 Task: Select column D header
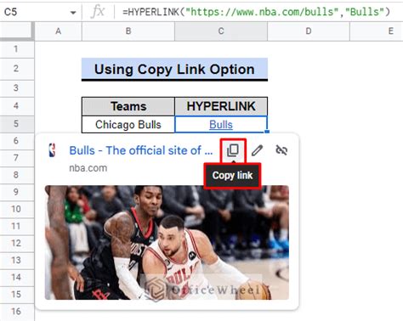coord(309,31)
